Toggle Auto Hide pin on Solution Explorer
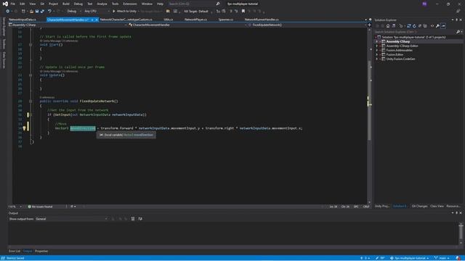This screenshot has height=261, width=465. click(457, 20)
